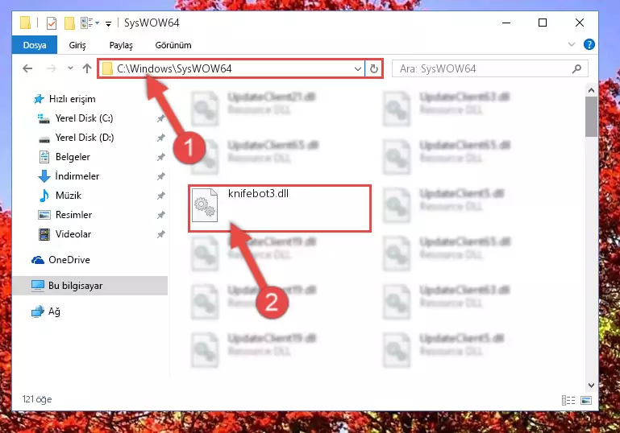Click the file list scroll down arrow
620x433 pixels.
591,386
